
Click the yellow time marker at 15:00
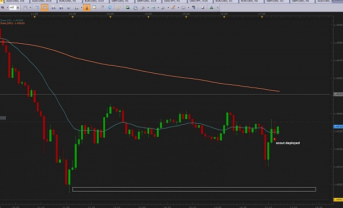tap(186, 17)
